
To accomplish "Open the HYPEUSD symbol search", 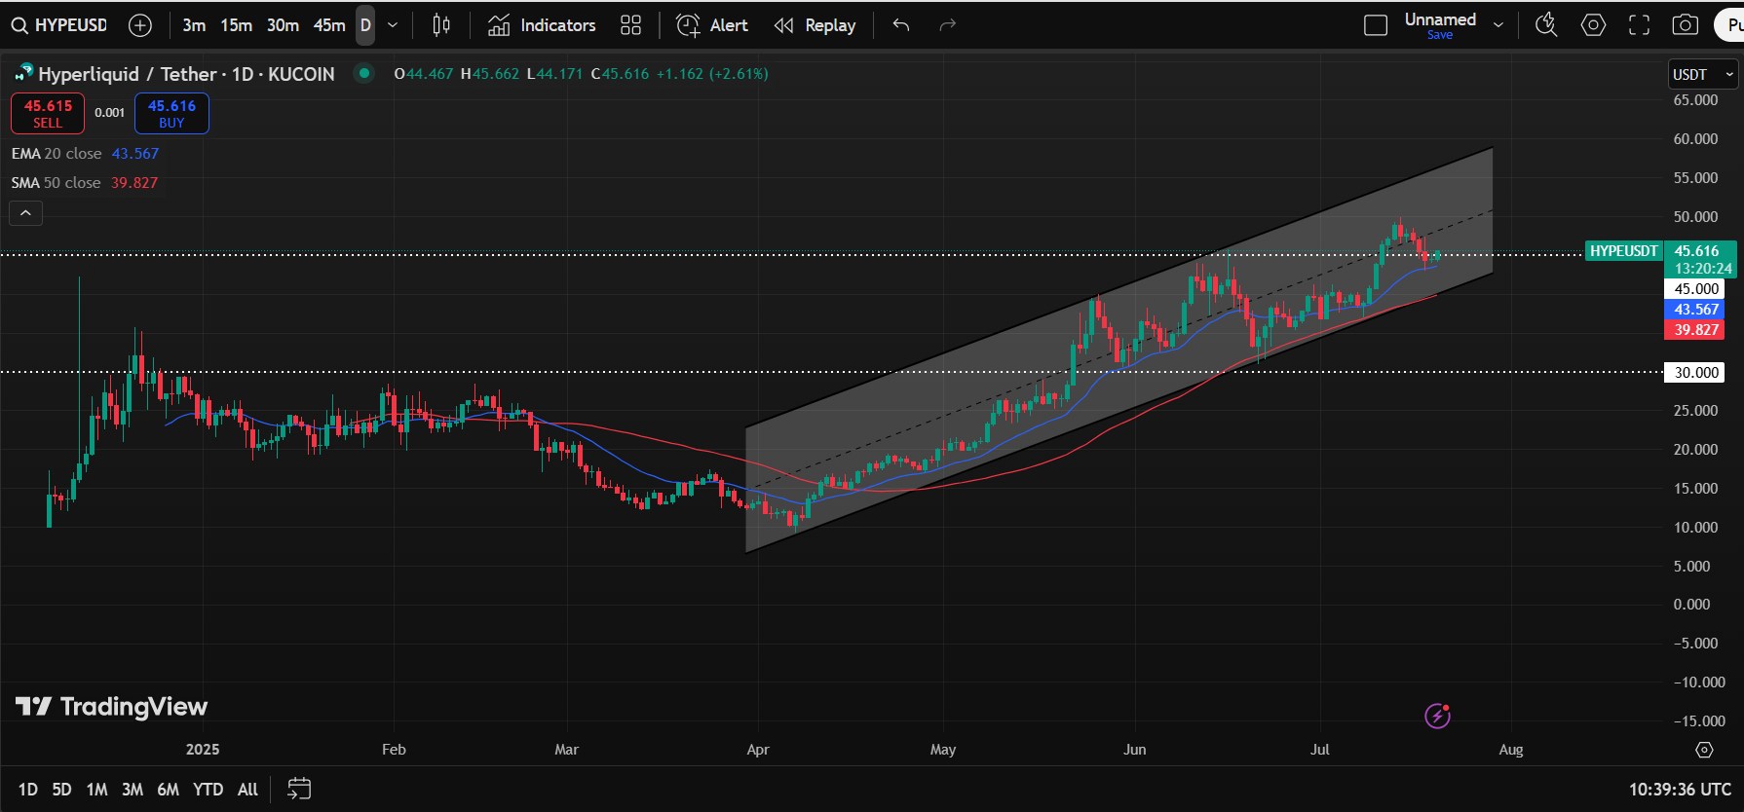I will click(x=59, y=25).
